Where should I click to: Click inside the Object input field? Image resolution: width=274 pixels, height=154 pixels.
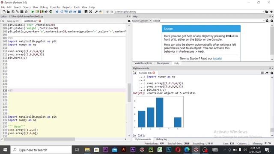211,21
